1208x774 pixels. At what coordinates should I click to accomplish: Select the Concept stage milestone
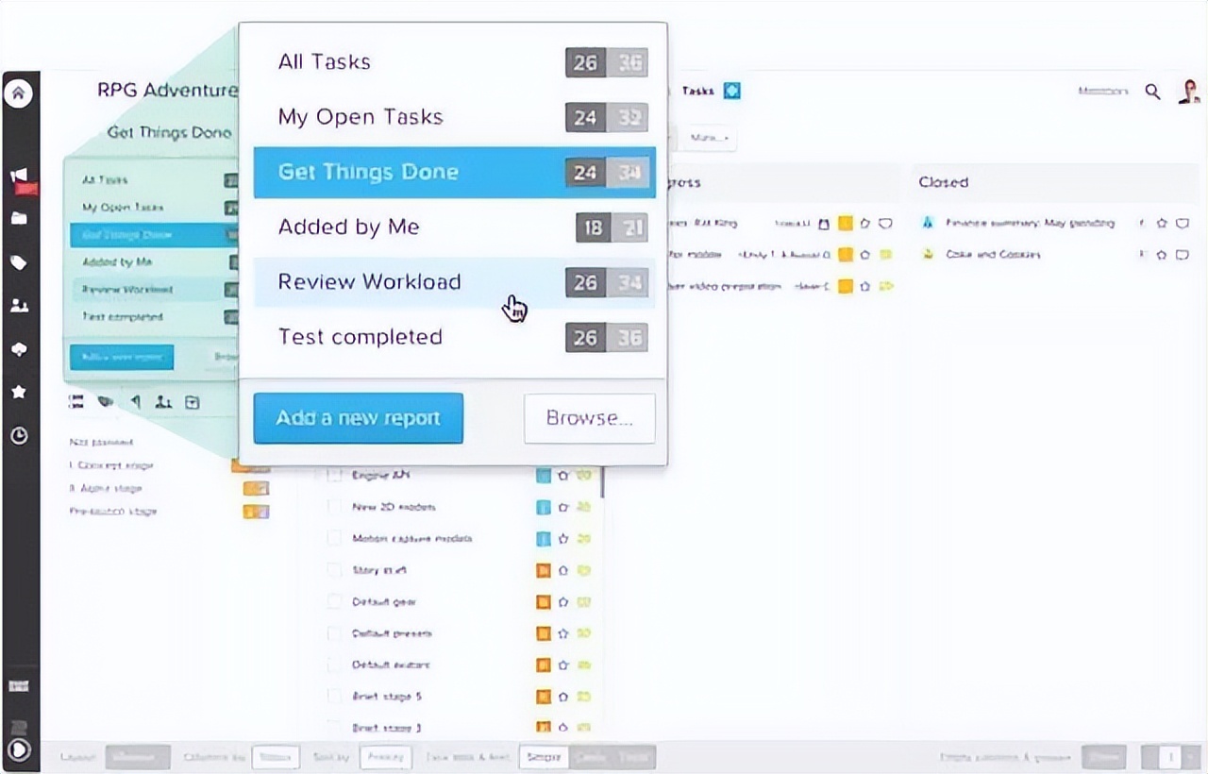111,465
